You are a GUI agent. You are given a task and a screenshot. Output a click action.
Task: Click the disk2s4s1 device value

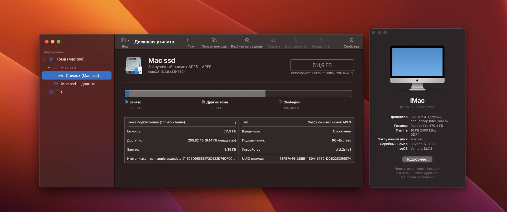click(x=343, y=149)
